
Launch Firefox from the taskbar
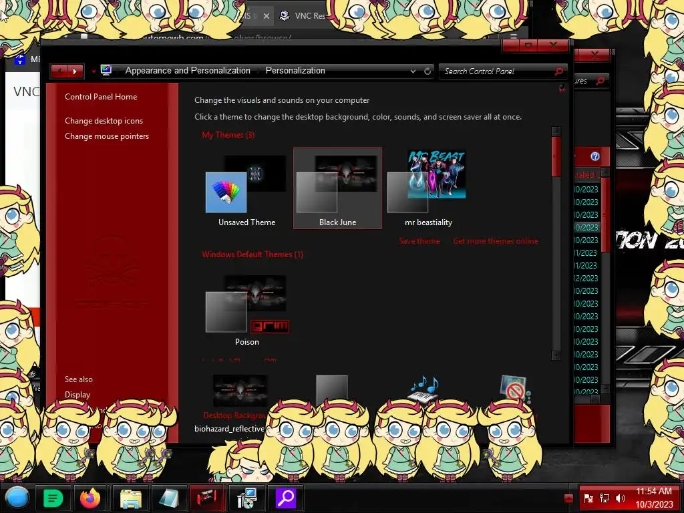pos(90,498)
